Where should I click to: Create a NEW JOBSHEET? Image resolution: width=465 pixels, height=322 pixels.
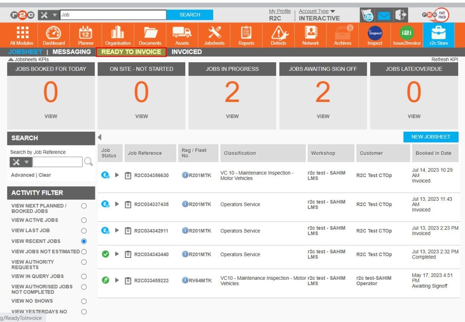click(431, 137)
